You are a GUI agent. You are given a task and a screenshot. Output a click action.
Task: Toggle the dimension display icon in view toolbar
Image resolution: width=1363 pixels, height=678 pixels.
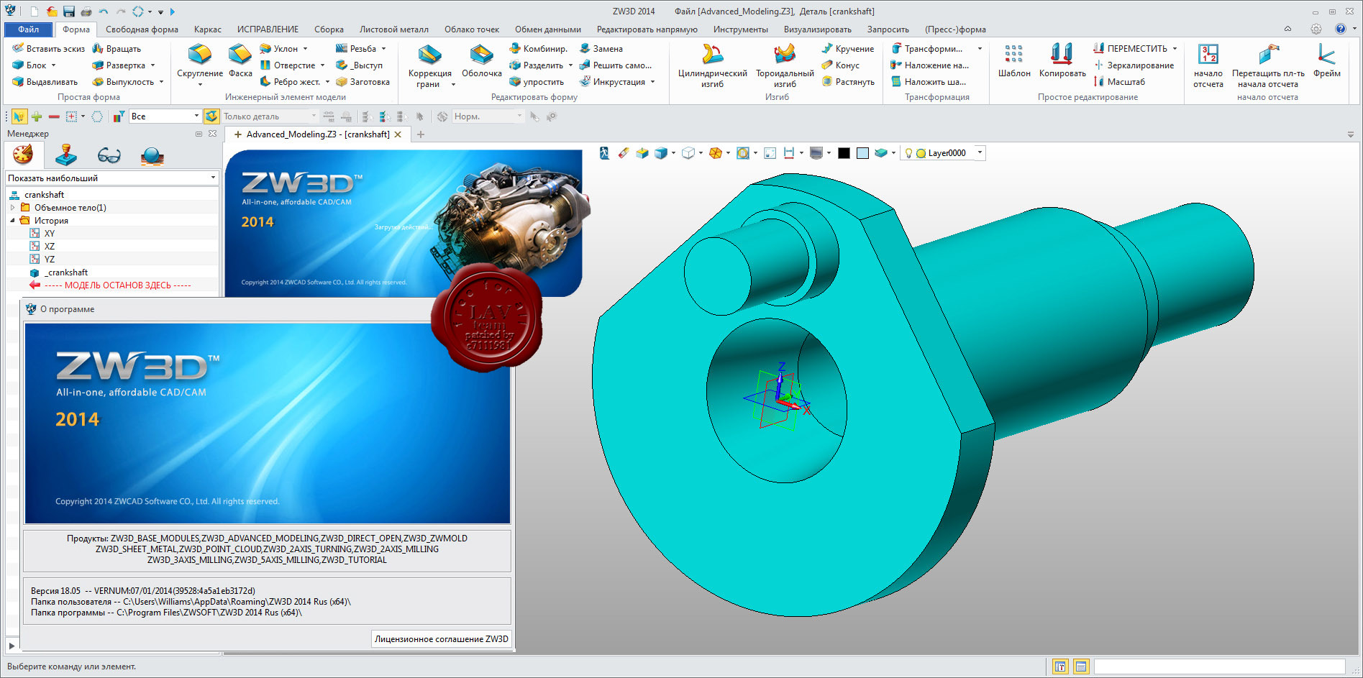789,153
